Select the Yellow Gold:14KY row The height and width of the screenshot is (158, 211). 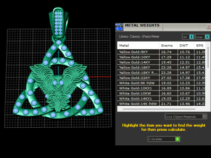(x=161, y=62)
